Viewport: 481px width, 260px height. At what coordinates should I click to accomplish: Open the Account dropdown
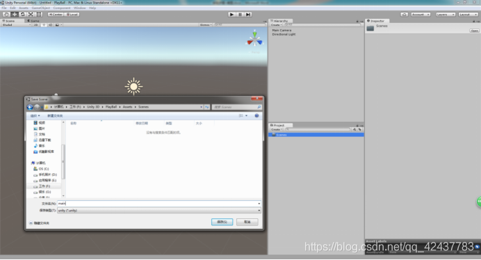pos(421,15)
